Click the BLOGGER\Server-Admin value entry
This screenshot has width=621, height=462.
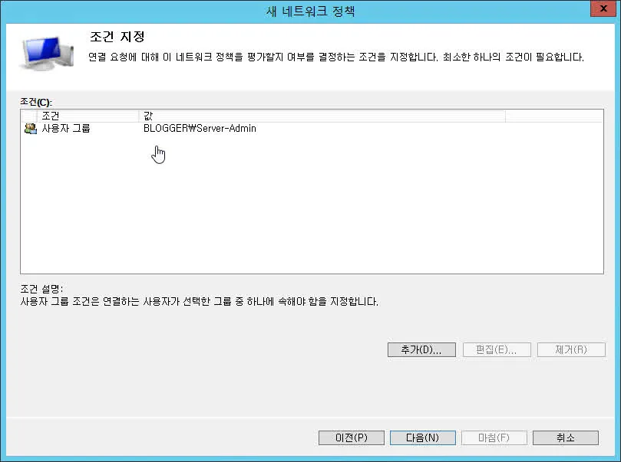click(x=200, y=129)
